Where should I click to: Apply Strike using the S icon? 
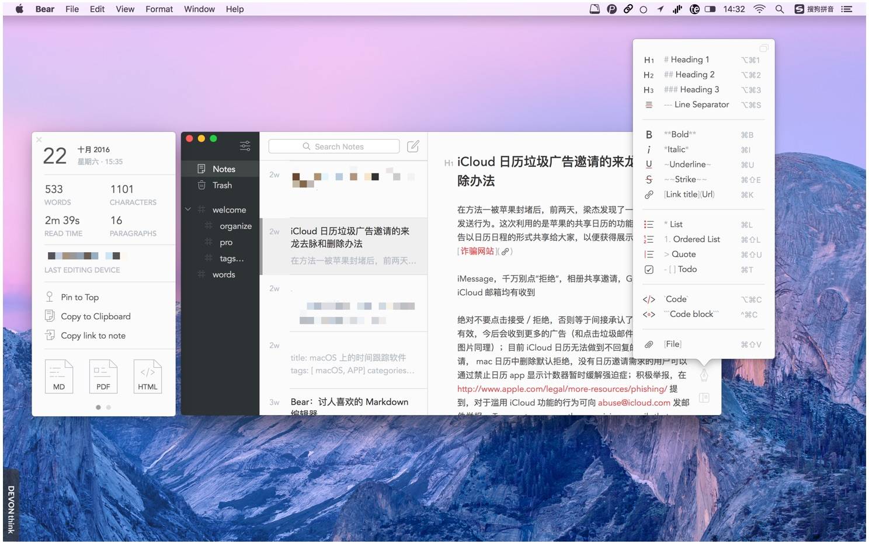click(649, 180)
